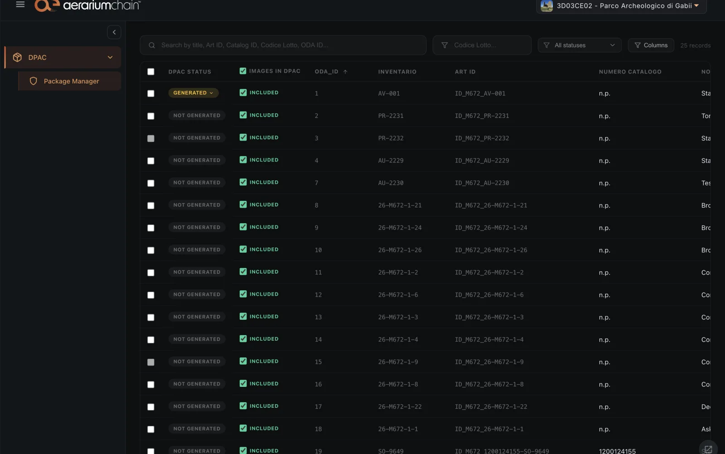Focus the main search input field
This screenshot has width=725, height=454.
(x=283, y=45)
